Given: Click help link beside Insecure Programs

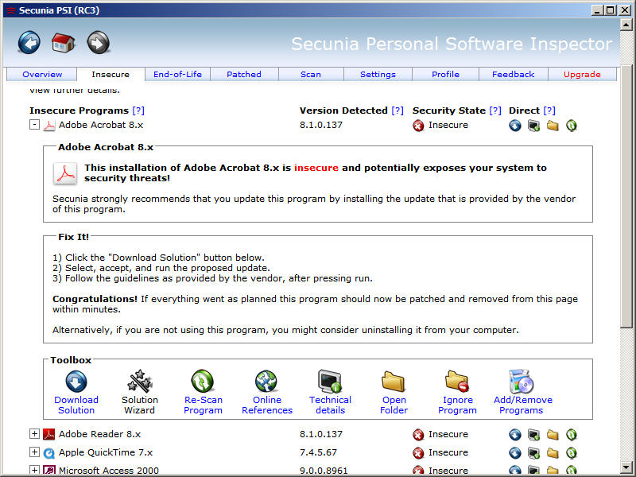Looking at the screenshot, I should pyautogui.click(x=138, y=111).
